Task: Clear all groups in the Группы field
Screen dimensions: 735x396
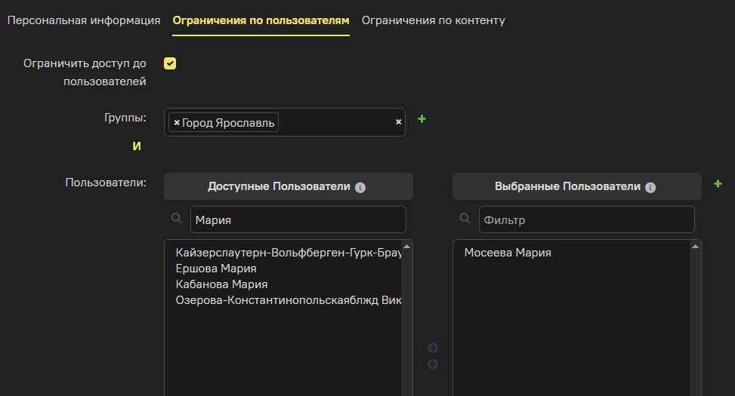Action: click(x=398, y=122)
